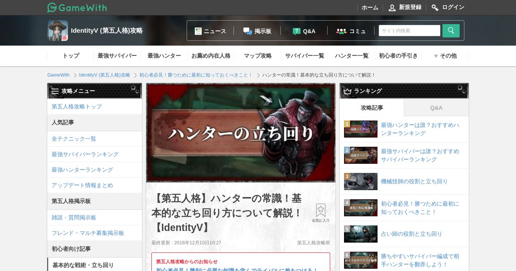
Task: Click the speech bubble icon beside 掲示板
Action: pos(248,31)
